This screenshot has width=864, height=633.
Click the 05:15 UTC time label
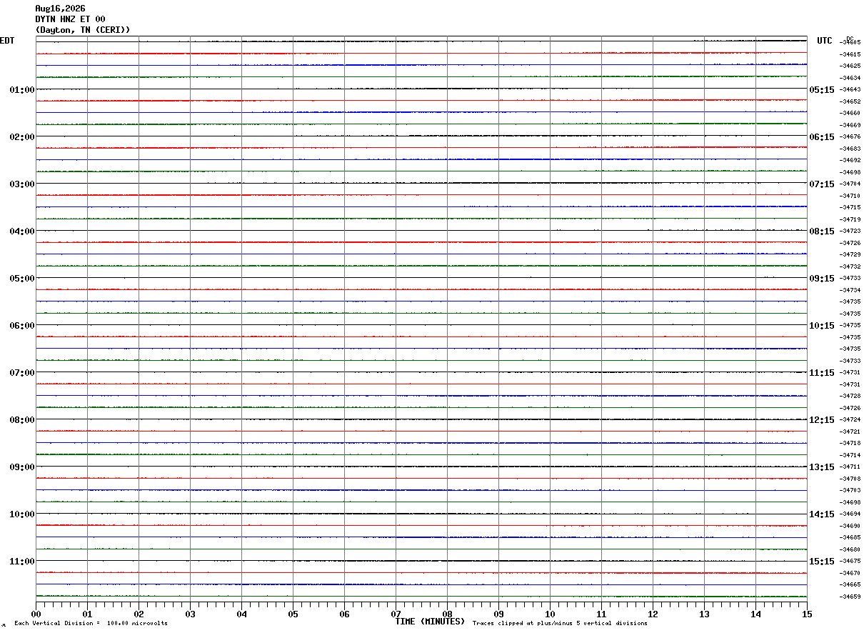pyautogui.click(x=821, y=90)
